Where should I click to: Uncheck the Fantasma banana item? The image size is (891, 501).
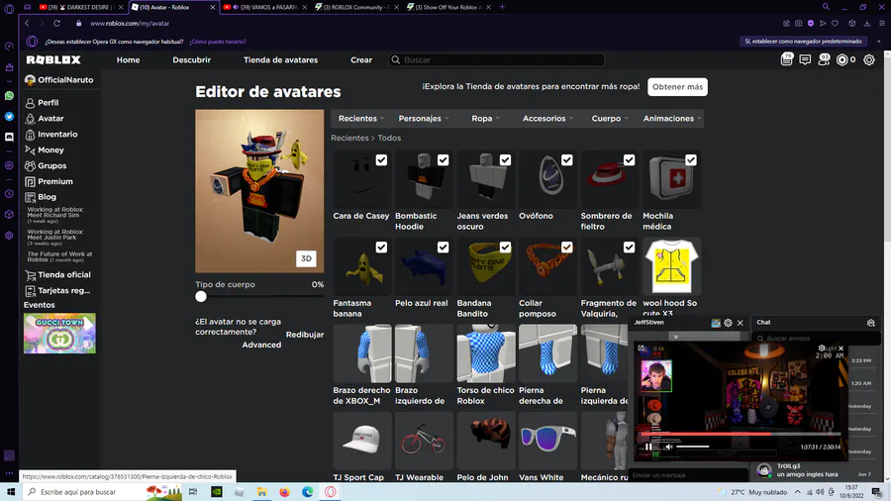pyautogui.click(x=381, y=248)
